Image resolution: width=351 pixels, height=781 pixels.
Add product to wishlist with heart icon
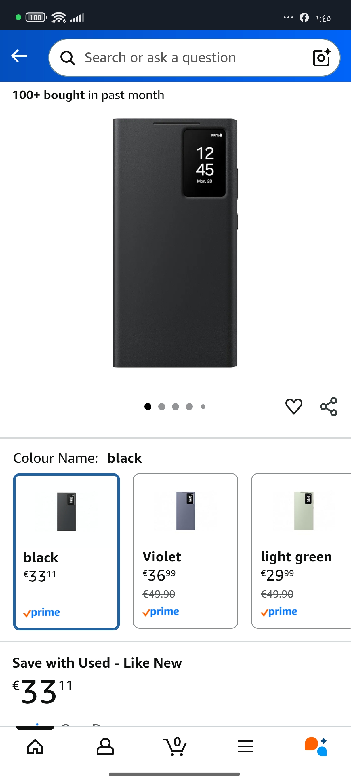pyautogui.click(x=294, y=406)
